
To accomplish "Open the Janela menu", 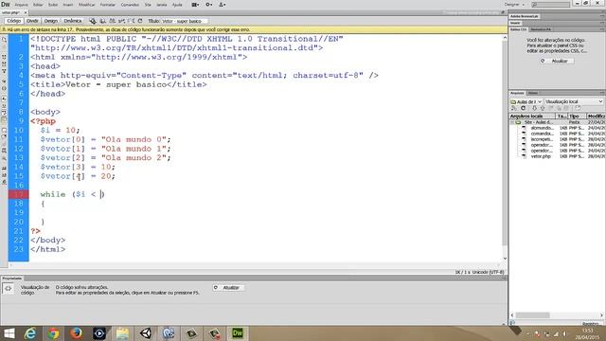I will [162, 5].
